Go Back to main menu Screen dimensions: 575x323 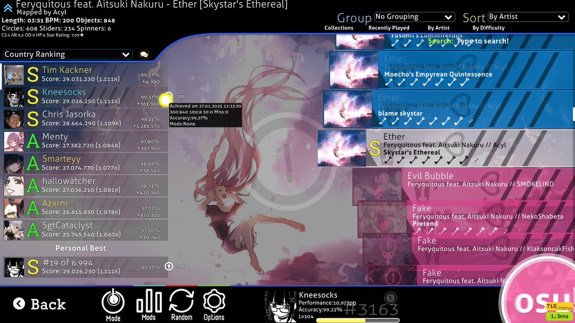pos(39,304)
